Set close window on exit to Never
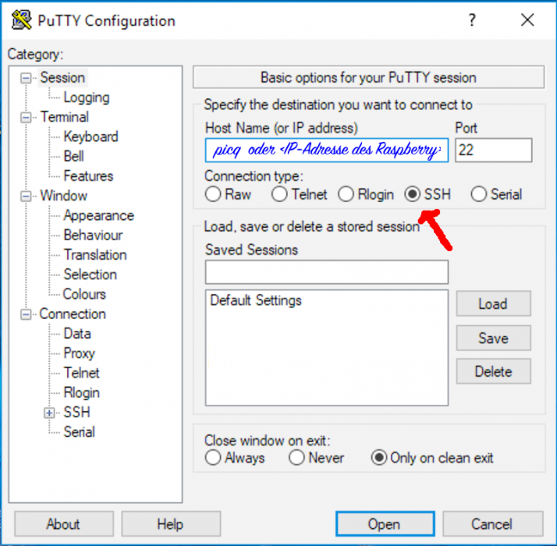 296,459
